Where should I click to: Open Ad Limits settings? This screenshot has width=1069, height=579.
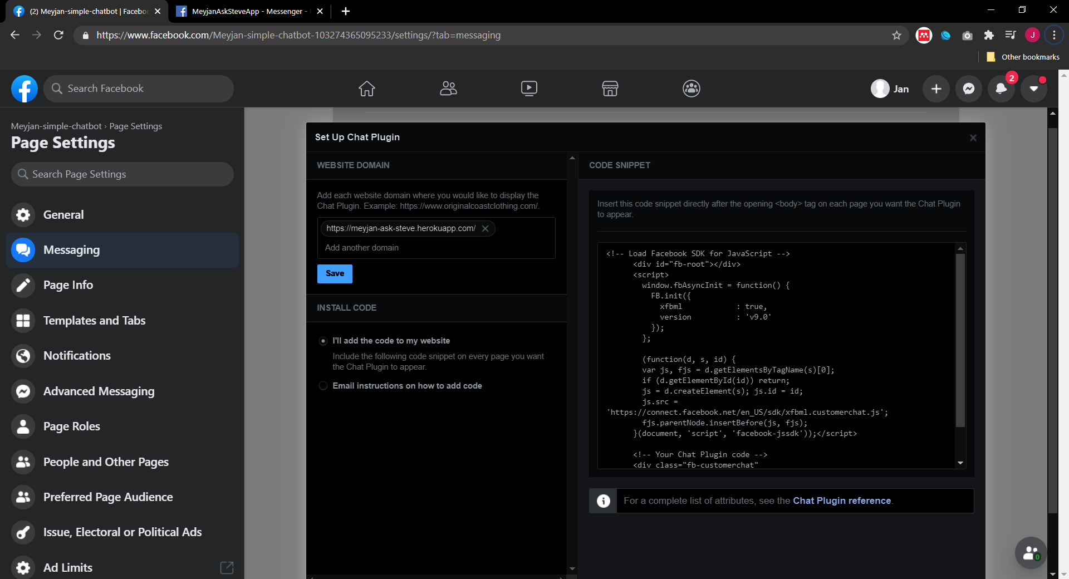[122, 567]
